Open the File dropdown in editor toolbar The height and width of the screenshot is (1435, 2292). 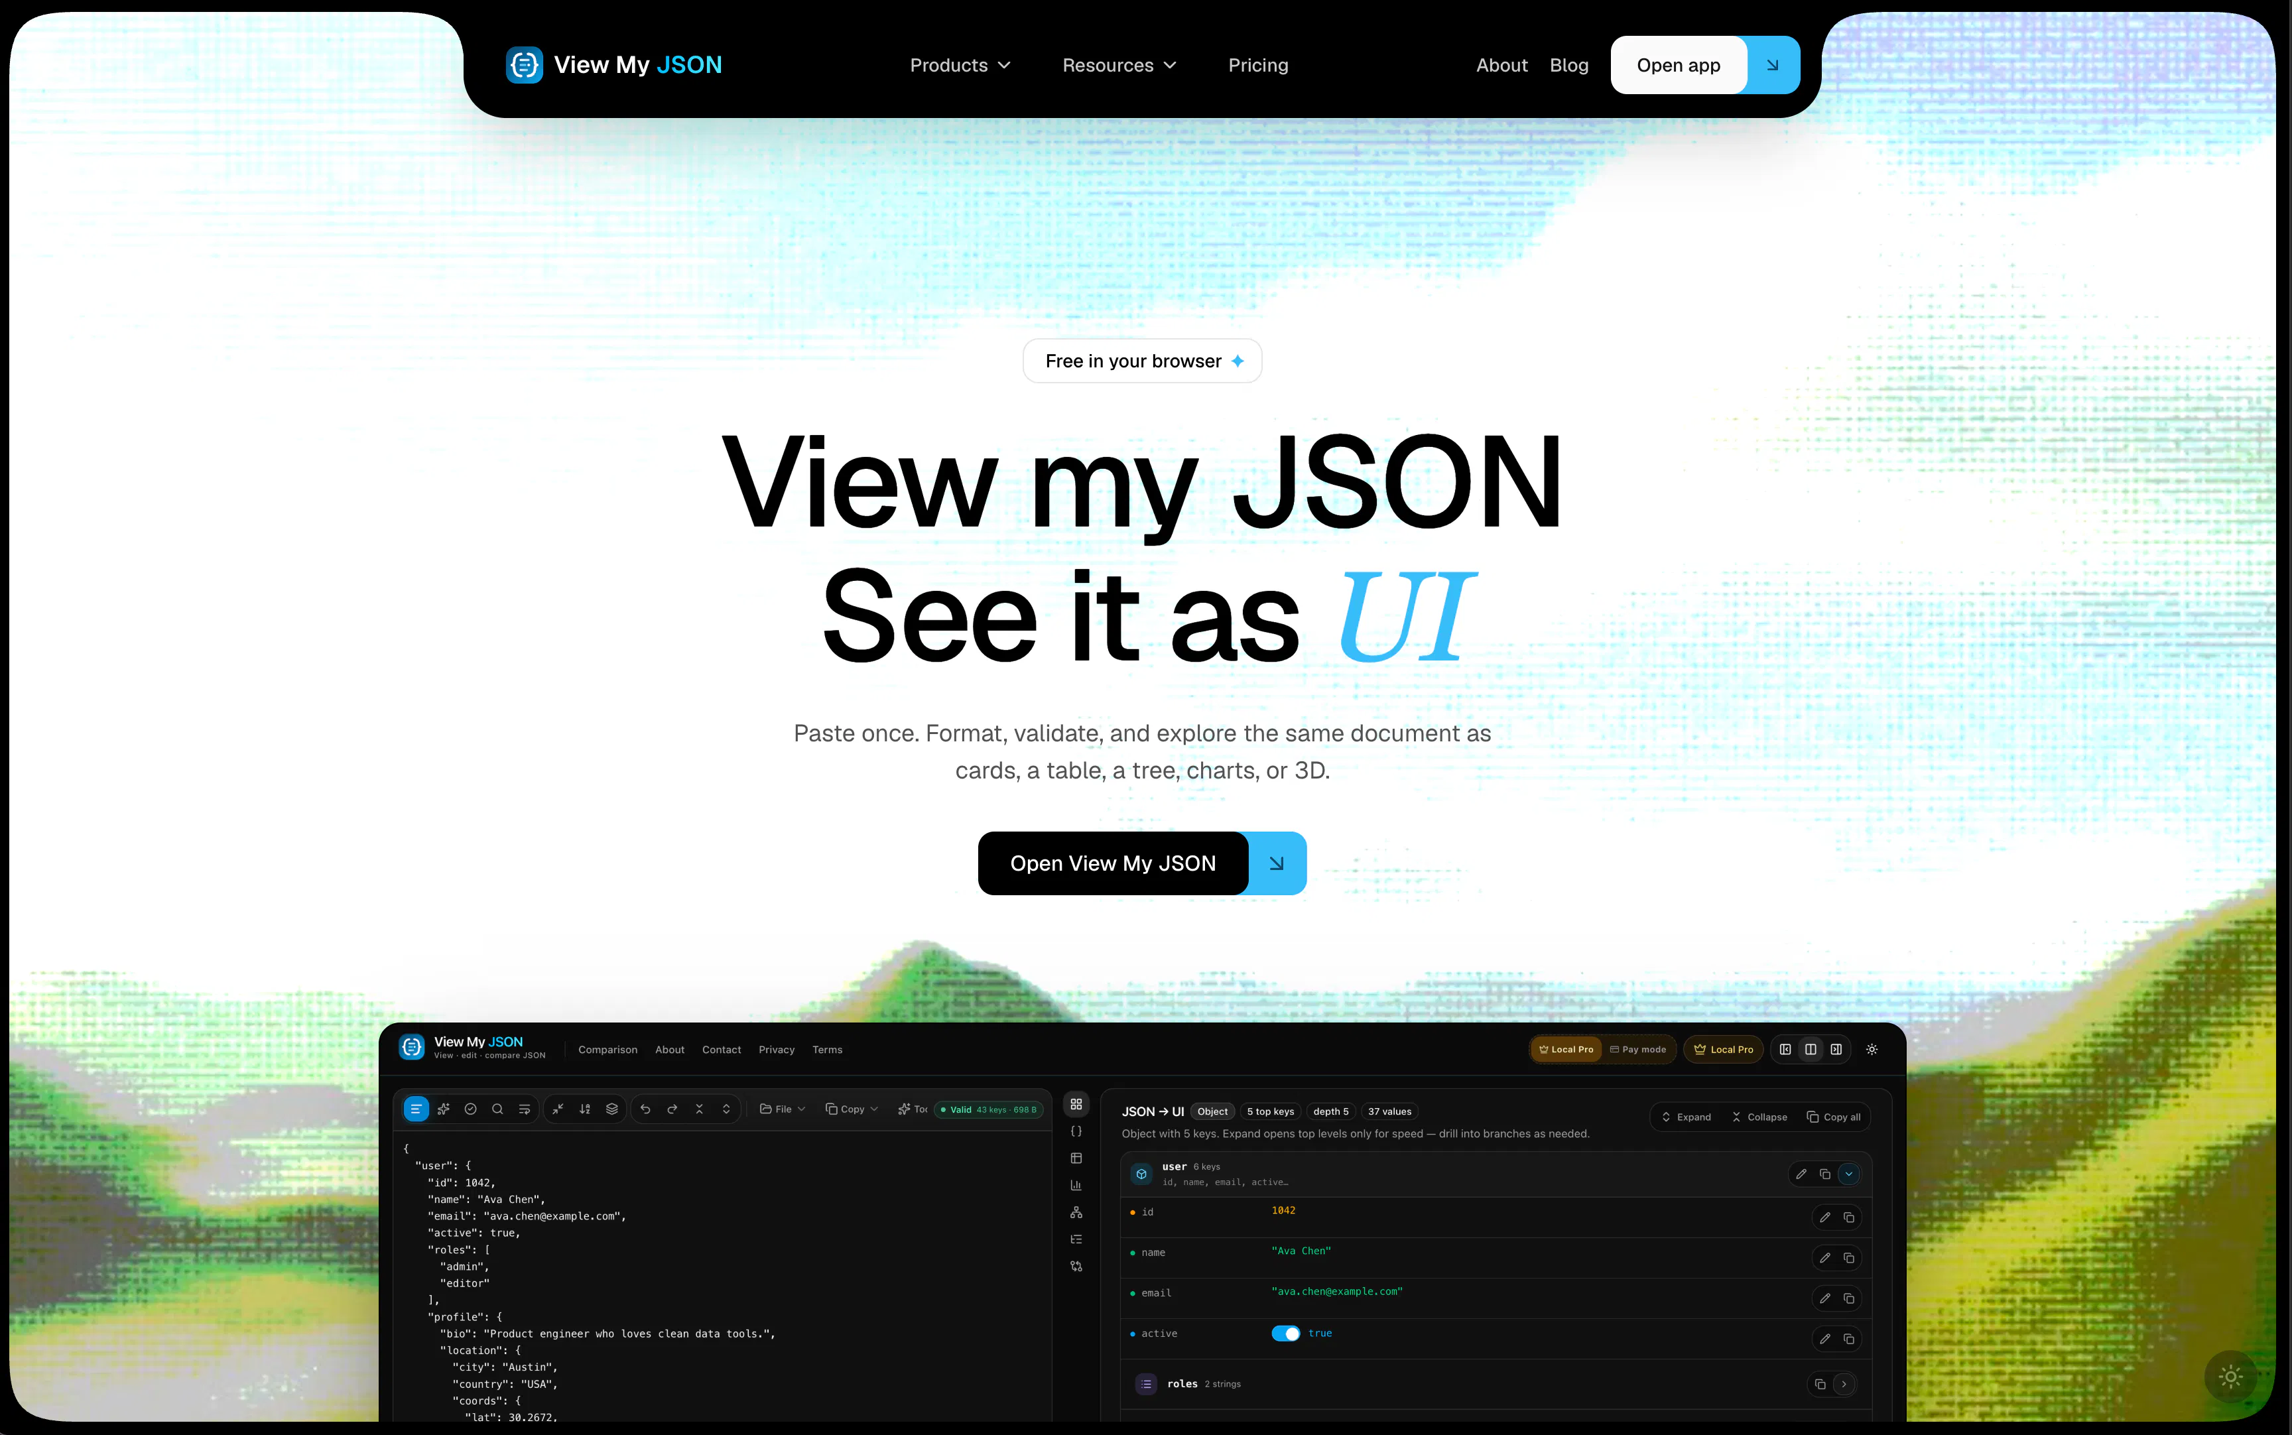click(x=783, y=1109)
